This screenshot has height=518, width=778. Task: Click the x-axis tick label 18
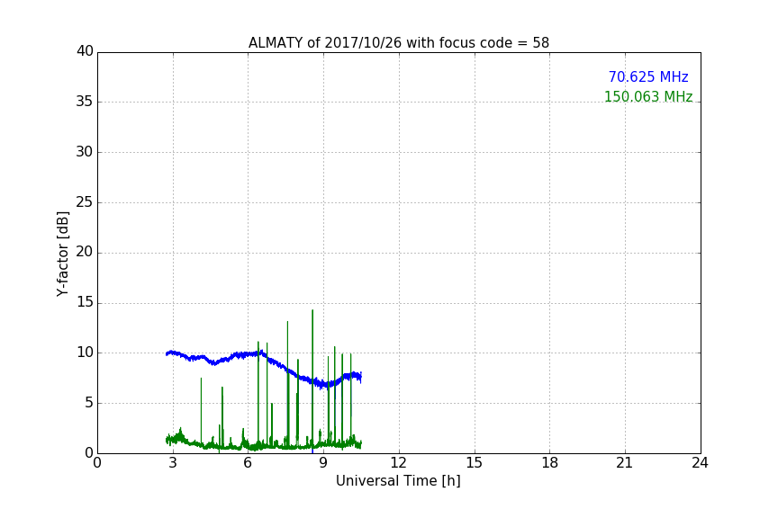550,463
